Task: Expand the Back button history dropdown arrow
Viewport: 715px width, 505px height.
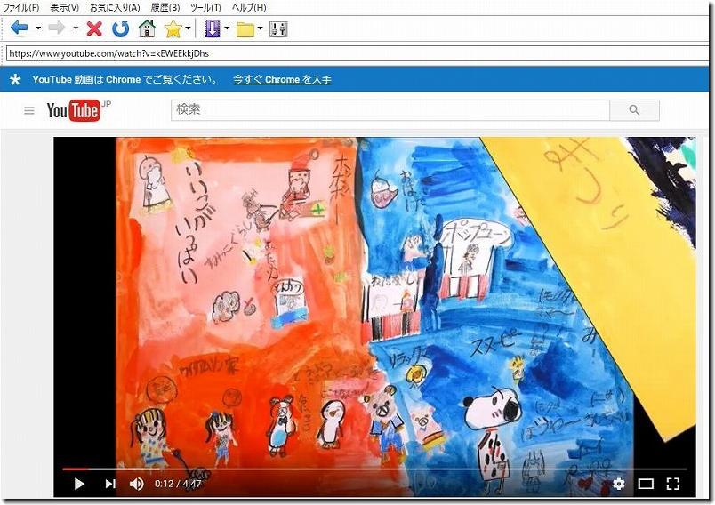Action: (x=38, y=28)
